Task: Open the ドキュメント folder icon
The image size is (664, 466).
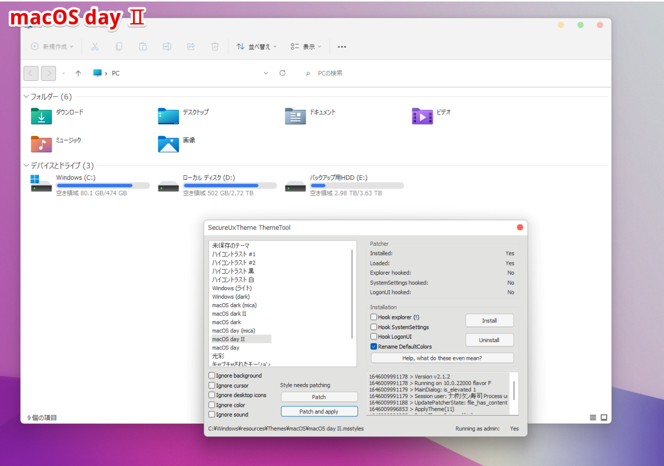Action: 296,116
